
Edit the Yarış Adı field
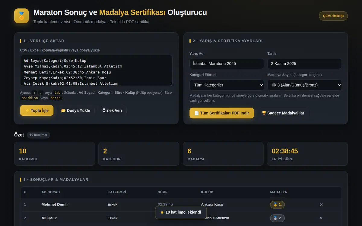click(x=227, y=64)
